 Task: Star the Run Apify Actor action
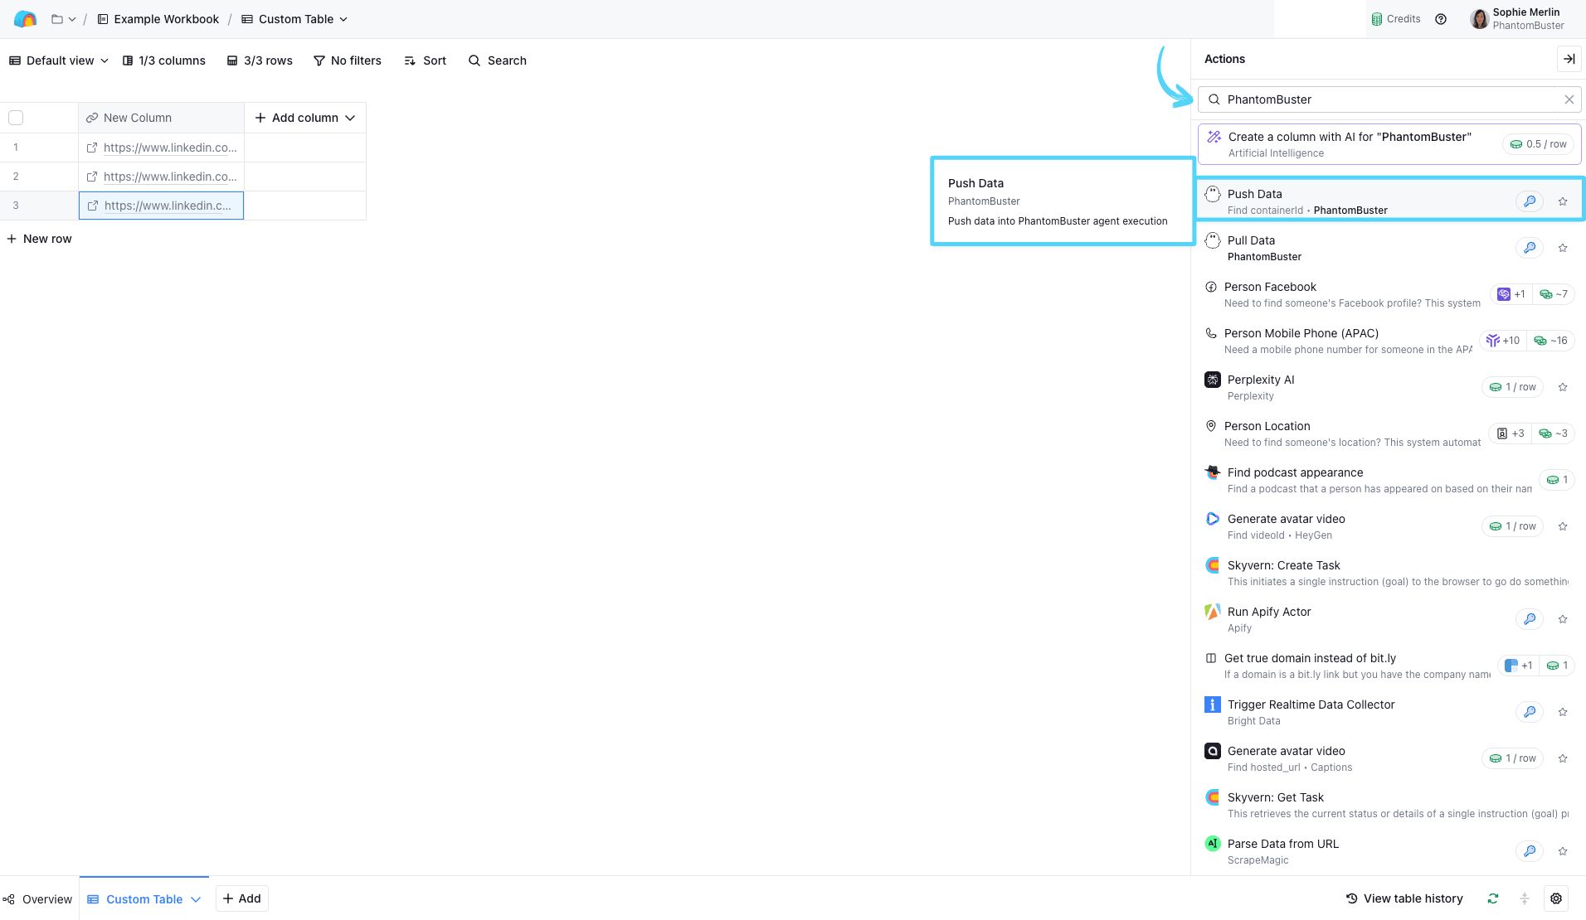pos(1563,619)
